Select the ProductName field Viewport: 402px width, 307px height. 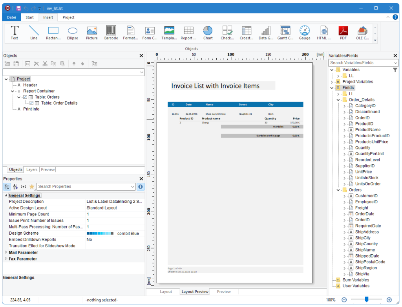pos(367,130)
